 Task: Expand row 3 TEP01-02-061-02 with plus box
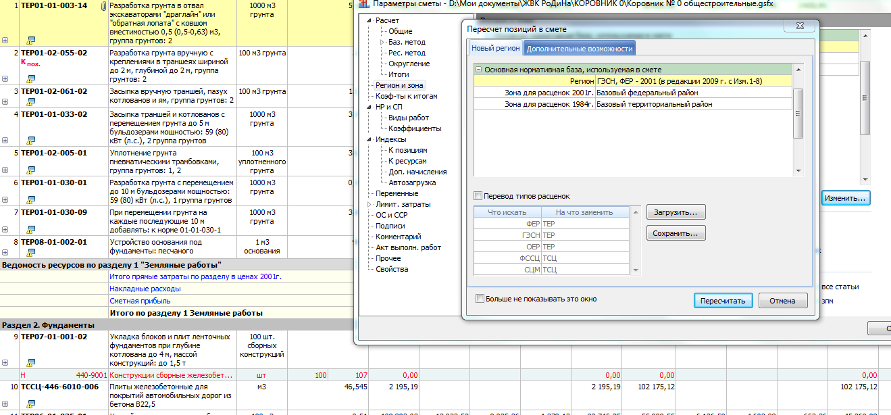click(5, 103)
